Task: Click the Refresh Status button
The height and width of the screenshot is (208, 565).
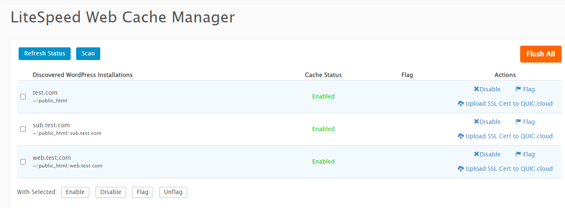Action: point(44,54)
